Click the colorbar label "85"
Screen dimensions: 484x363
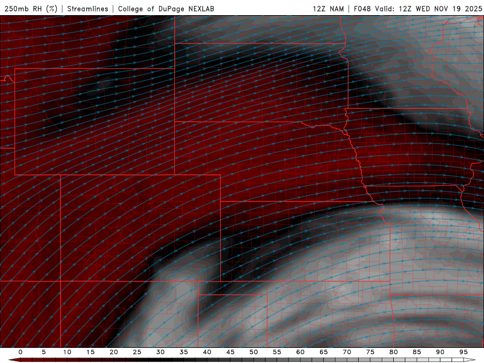pos(417,352)
